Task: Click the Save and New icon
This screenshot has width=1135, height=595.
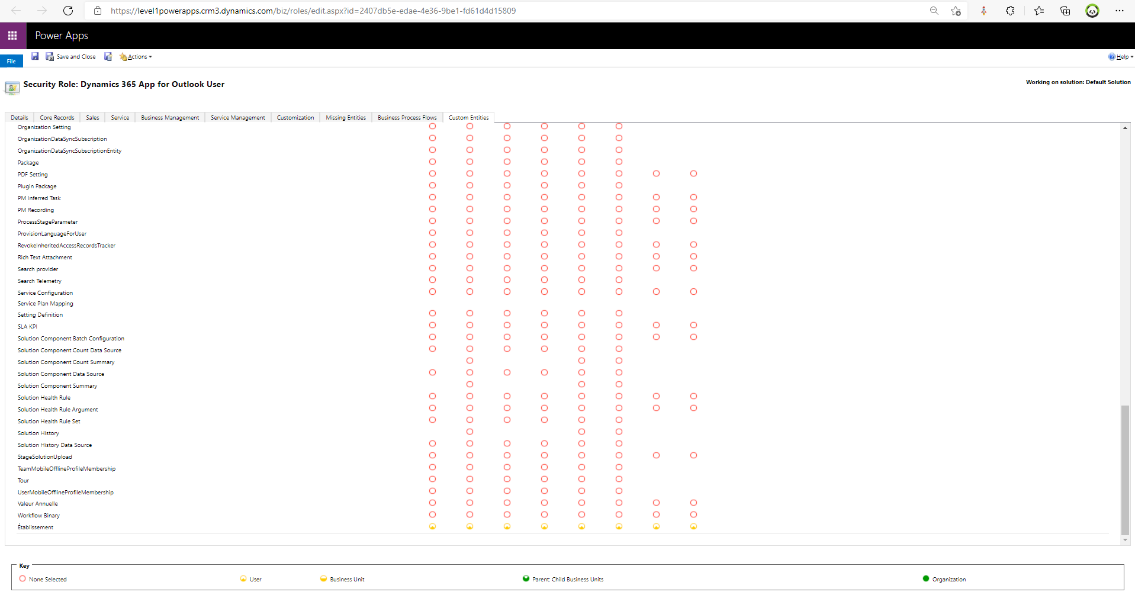Action: coord(108,56)
